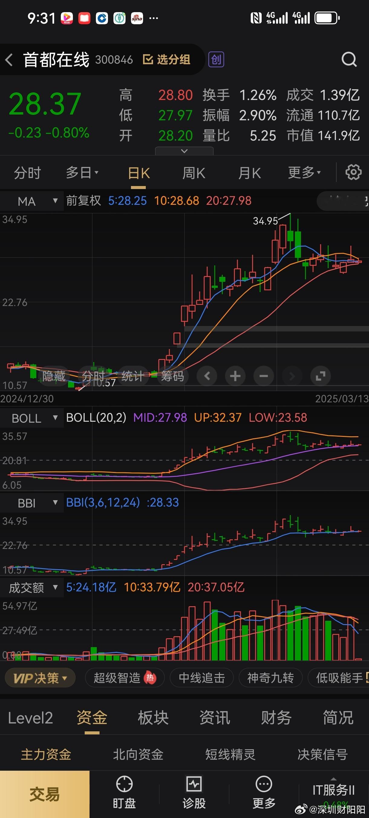Open BBI indicator dropdown
Screen dimensions: 369x818
click(x=32, y=503)
